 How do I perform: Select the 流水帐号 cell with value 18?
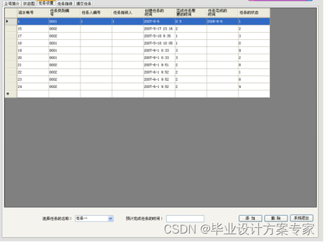click(33, 43)
